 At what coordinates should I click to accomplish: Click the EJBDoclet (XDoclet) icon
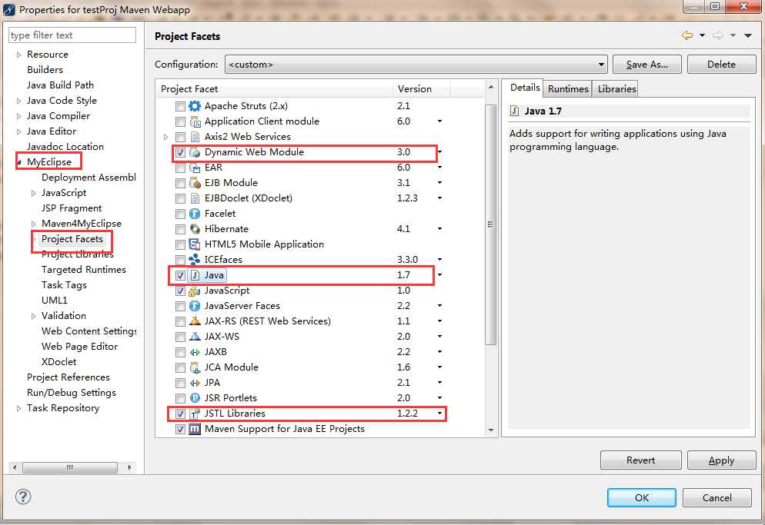pyautogui.click(x=195, y=198)
